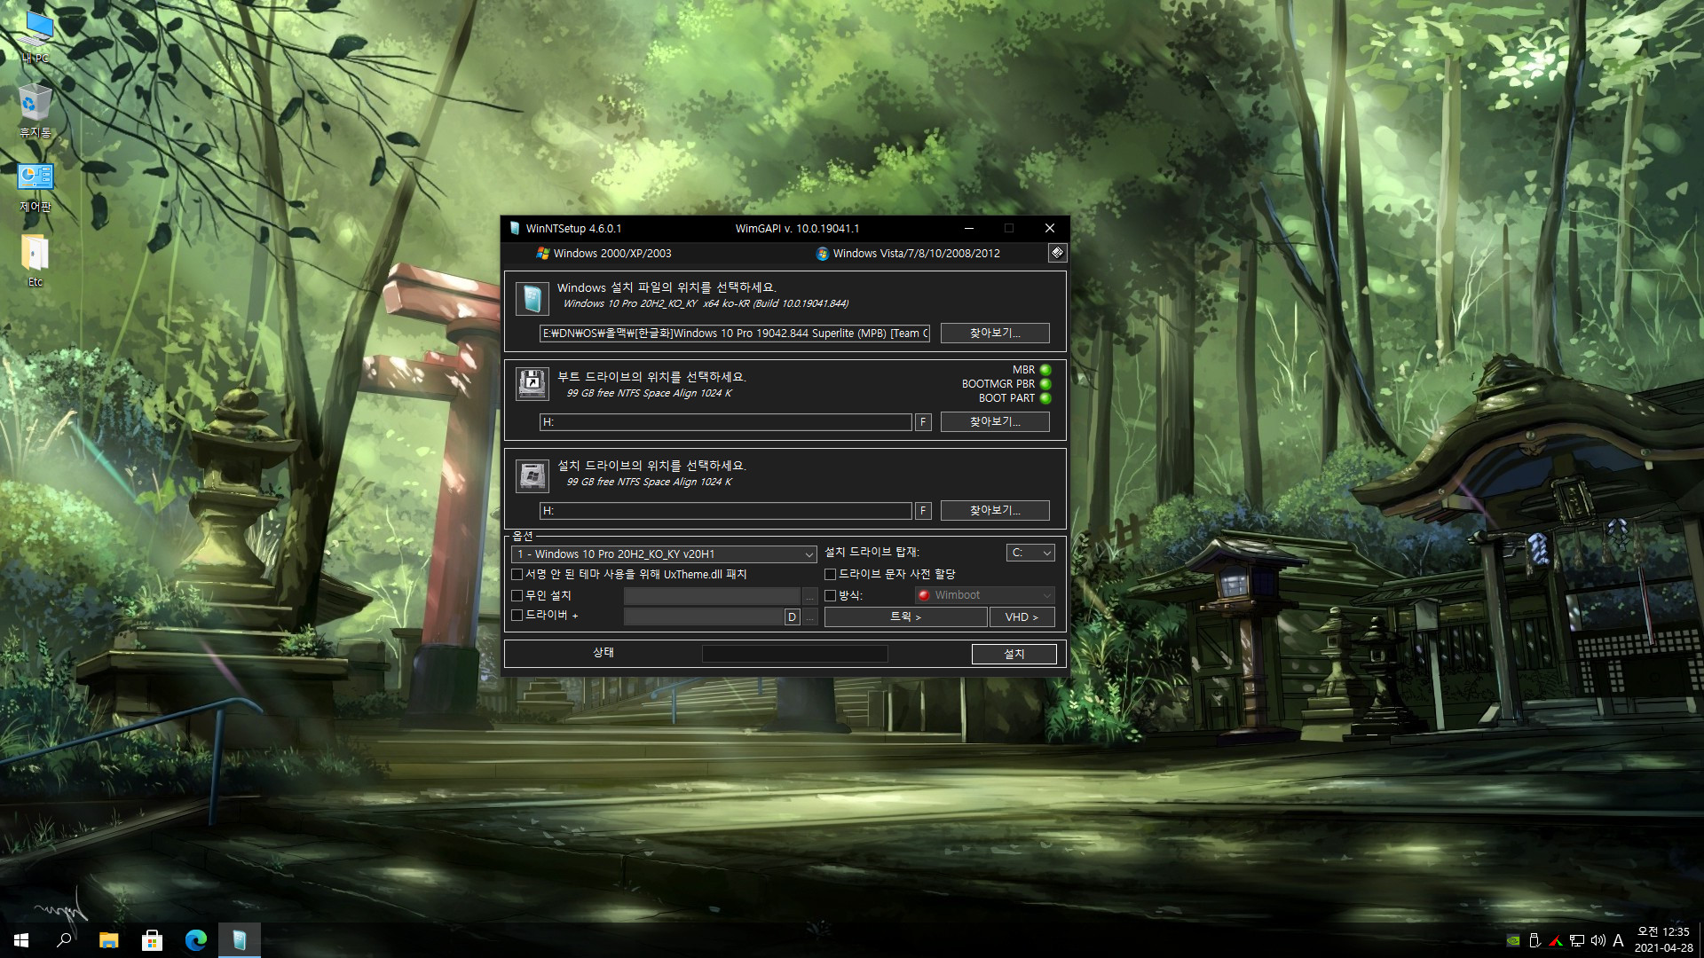Click 찾아보기 for the installation drive
This screenshot has width=1704, height=958.
(x=995, y=511)
